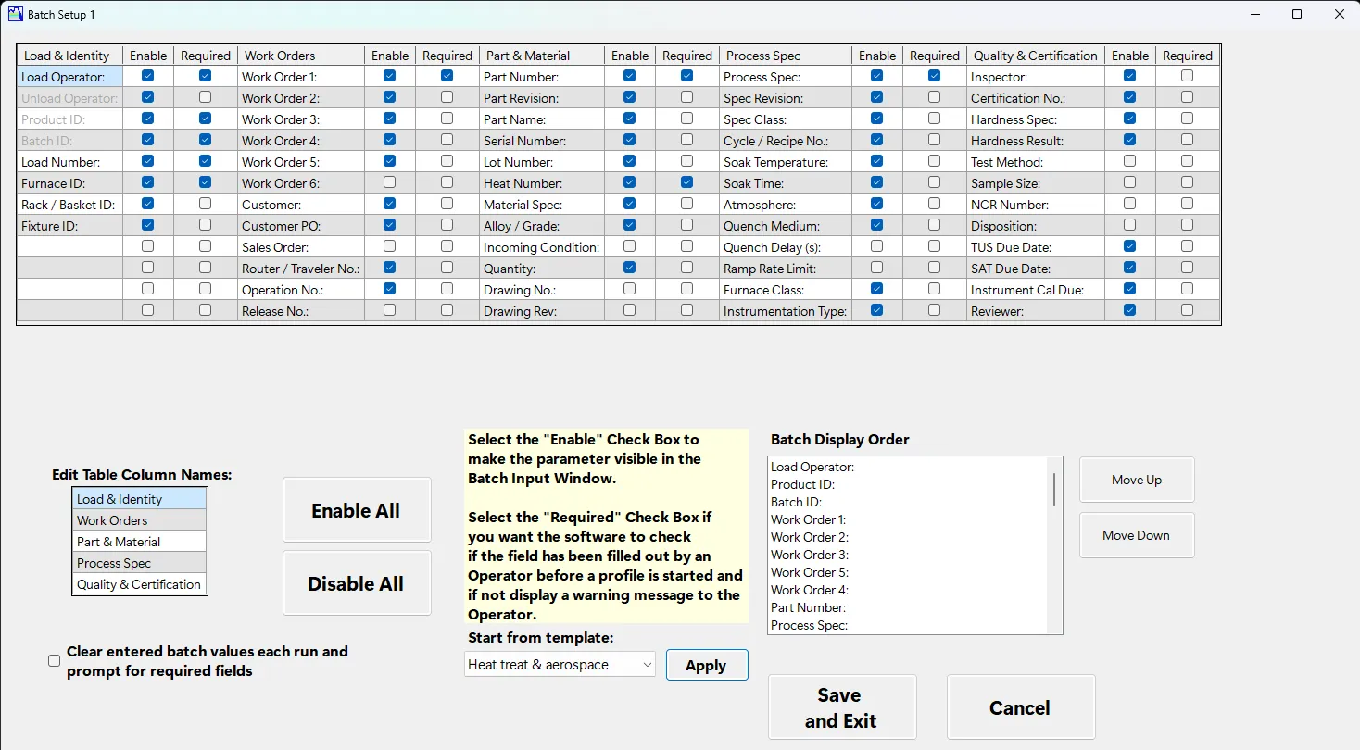1360x750 pixels.
Task: Toggle Required checkbox for Heat Number
Action: (x=686, y=182)
